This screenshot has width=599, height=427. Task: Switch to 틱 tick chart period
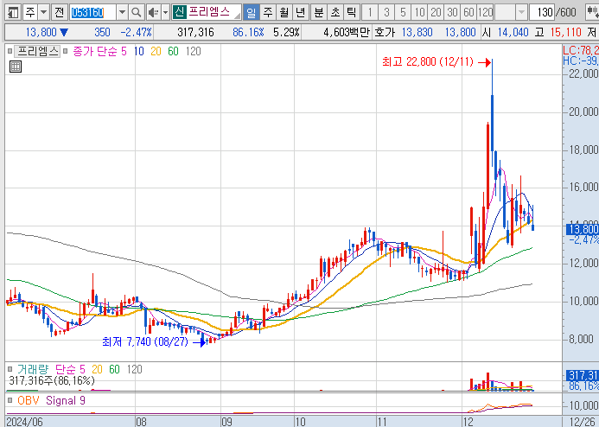coord(352,13)
